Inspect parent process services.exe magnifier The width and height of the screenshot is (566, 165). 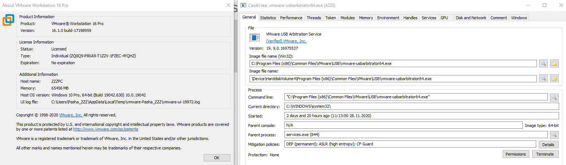pyautogui.click(x=554, y=135)
